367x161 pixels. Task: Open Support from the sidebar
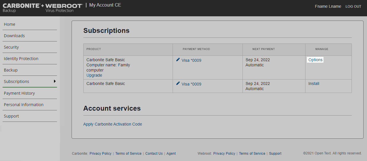point(11,116)
